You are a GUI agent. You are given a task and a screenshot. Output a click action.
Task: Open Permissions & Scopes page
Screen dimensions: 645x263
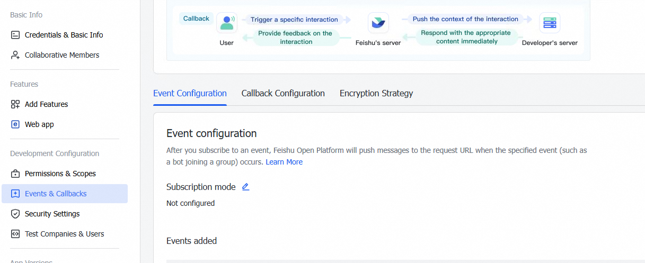pyautogui.click(x=60, y=174)
